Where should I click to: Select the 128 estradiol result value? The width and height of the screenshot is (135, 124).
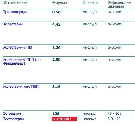pos(56,114)
